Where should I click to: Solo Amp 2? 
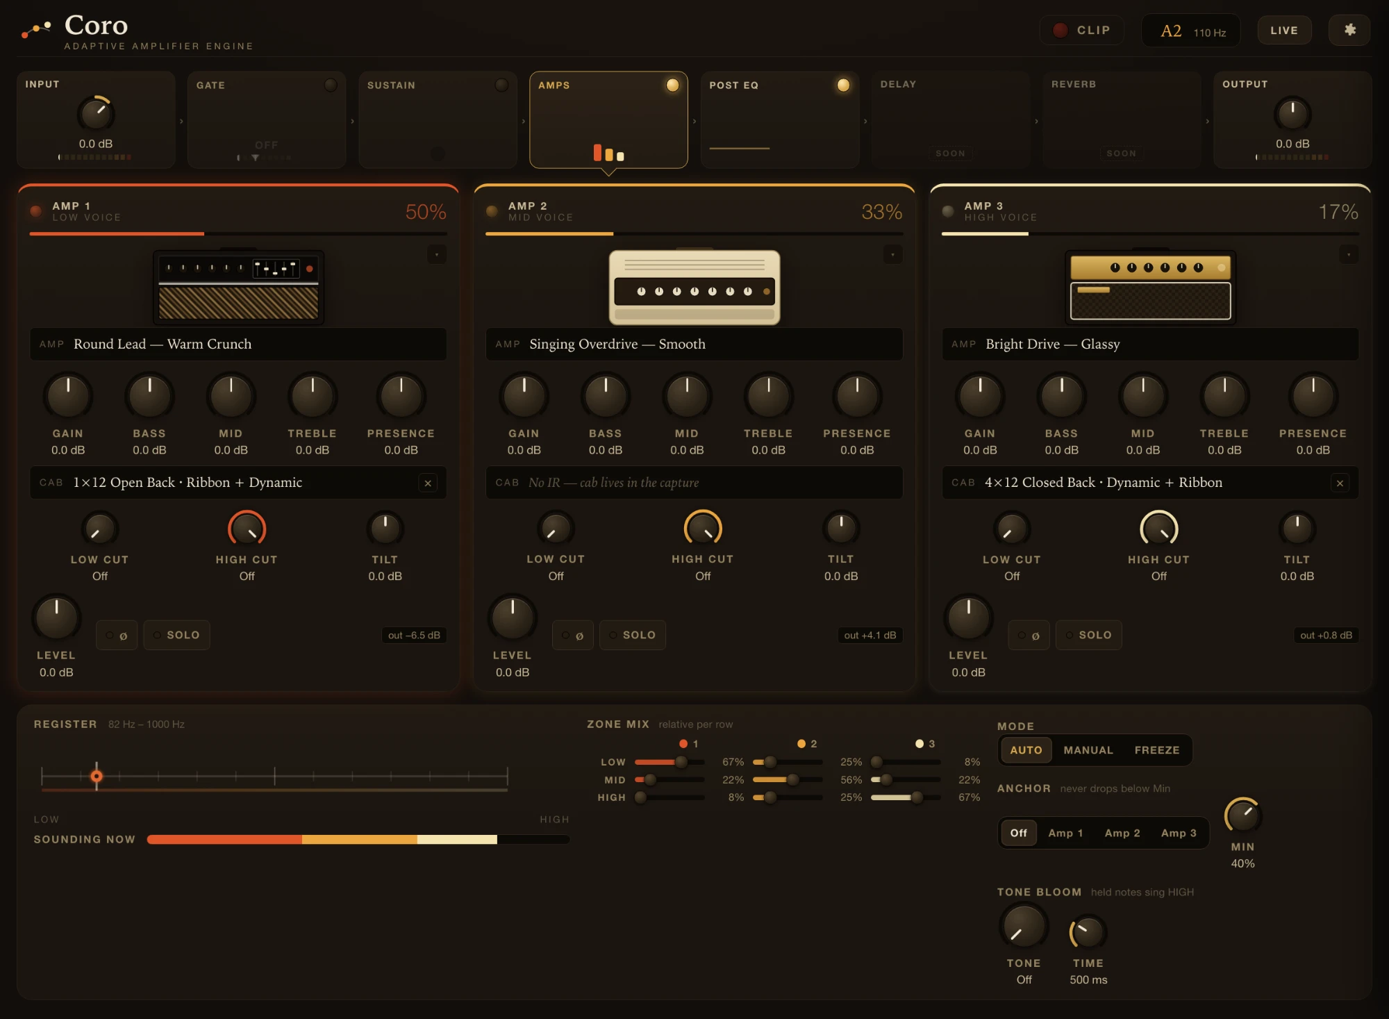click(x=633, y=635)
